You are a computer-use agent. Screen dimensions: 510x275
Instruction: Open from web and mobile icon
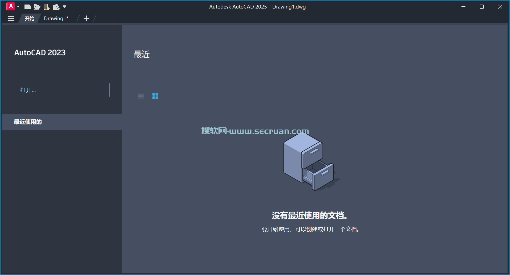pos(47,7)
